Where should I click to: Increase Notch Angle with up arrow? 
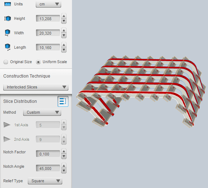64,166
